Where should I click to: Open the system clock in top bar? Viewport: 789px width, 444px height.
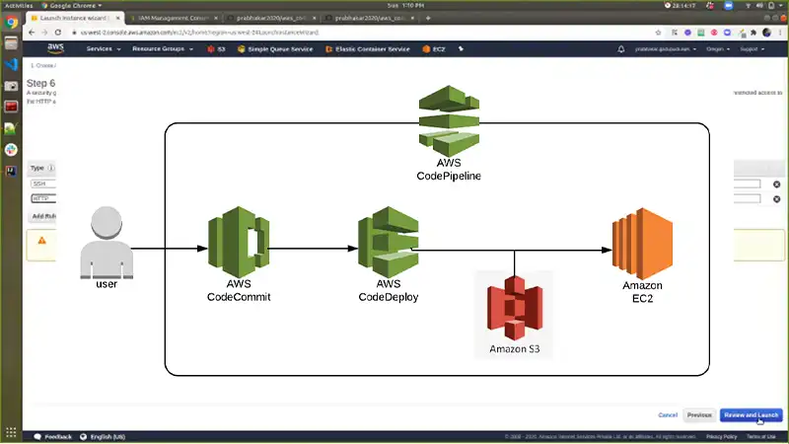[405, 6]
